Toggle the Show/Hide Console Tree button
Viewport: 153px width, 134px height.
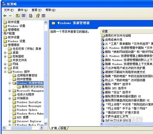pos(23,16)
